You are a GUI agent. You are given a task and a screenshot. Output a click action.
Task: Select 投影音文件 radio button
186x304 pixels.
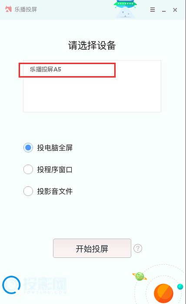coord(28,191)
